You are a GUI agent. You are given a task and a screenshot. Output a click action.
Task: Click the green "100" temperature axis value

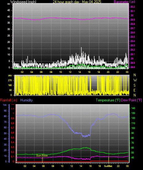pos(133,128)
